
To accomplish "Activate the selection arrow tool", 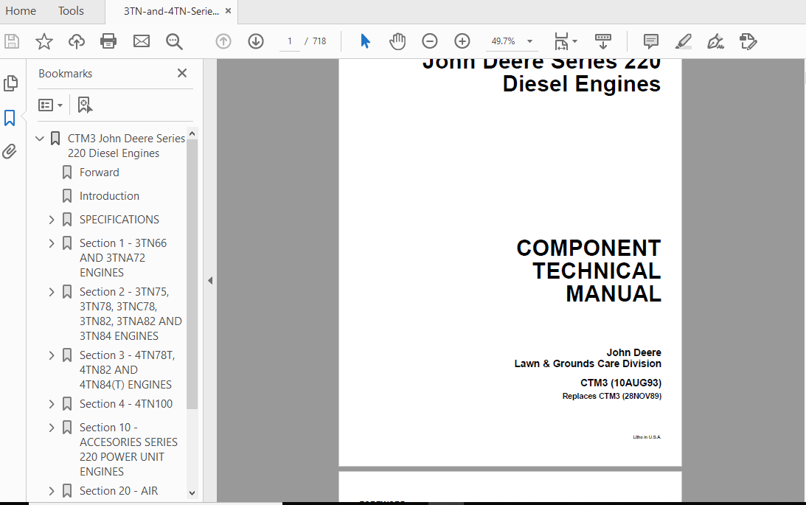I will [x=365, y=41].
